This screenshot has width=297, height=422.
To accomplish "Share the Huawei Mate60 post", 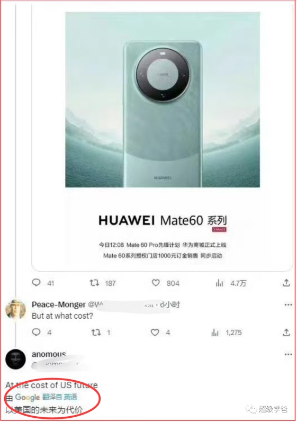I will (286, 283).
